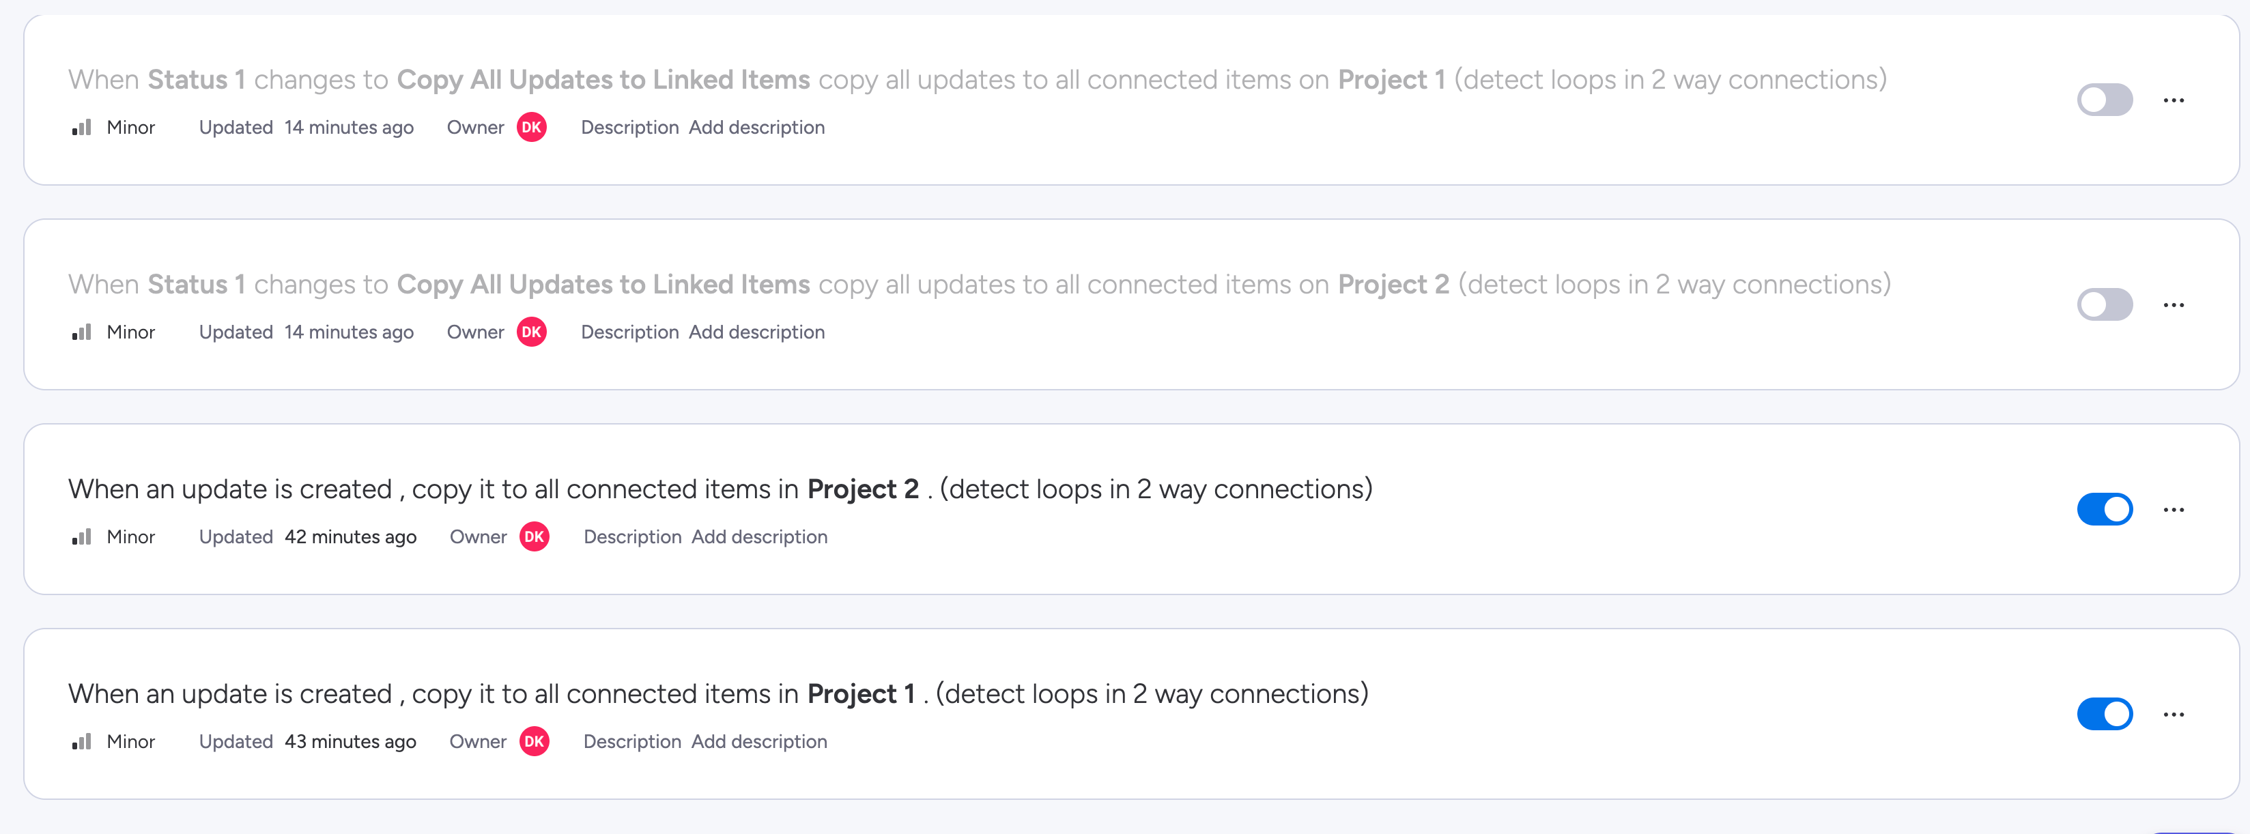Click Minor severity bars icon on second automation
This screenshot has height=834, width=2250.
click(81, 332)
